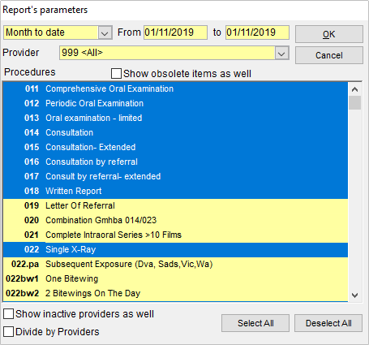Click Deselect All button
Viewport: 369px width, 345px height.
pyautogui.click(x=328, y=323)
